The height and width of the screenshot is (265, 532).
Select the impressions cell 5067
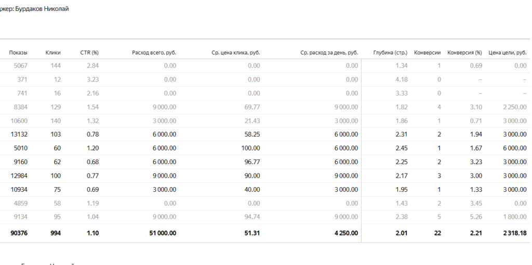coord(21,66)
